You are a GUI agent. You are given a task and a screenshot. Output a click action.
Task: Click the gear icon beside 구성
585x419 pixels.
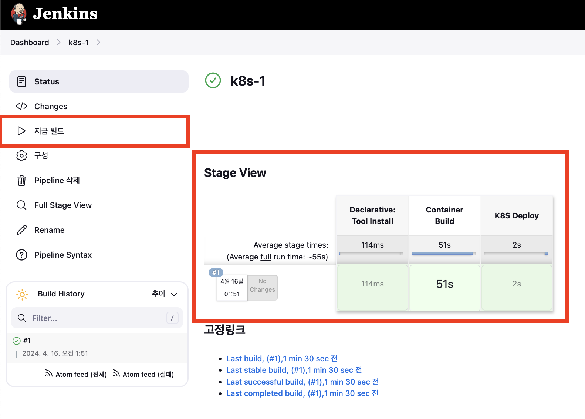click(x=22, y=155)
